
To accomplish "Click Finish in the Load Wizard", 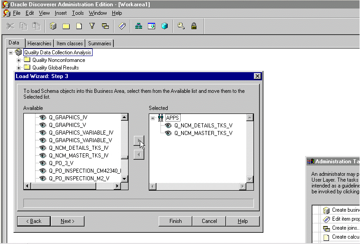I will coord(175,221).
